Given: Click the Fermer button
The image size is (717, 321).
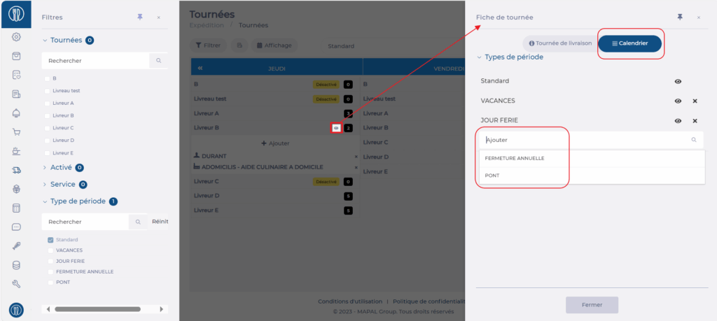Looking at the screenshot, I should pyautogui.click(x=592, y=305).
